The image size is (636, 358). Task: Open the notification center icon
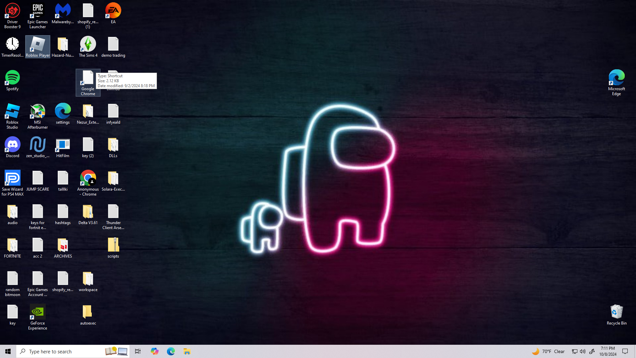(x=625, y=351)
